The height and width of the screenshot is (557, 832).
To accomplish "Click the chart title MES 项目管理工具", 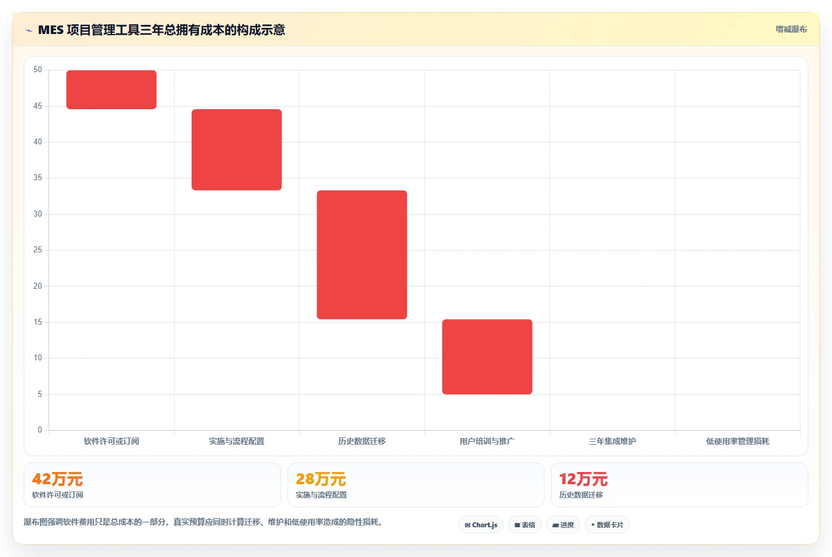I will pos(161,30).
